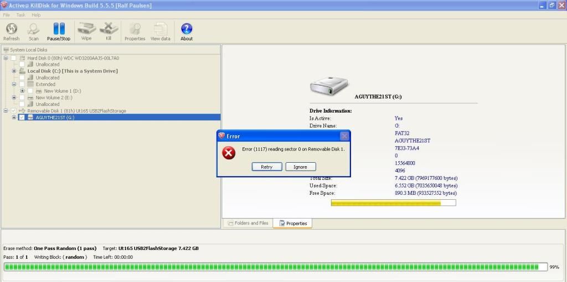The image size is (567, 282).
Task: Open the Properties toolbar icon
Action: pos(135,29)
